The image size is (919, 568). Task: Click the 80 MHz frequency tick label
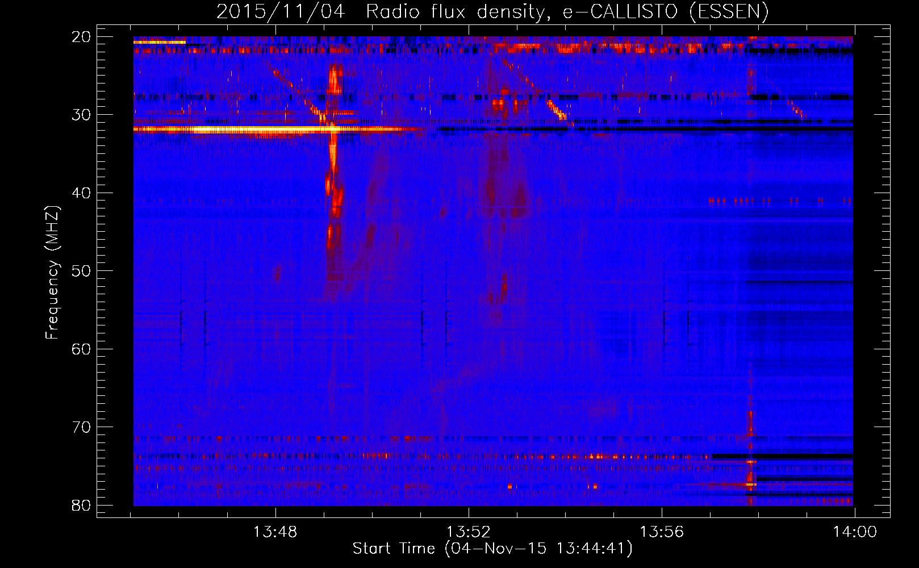tap(82, 505)
